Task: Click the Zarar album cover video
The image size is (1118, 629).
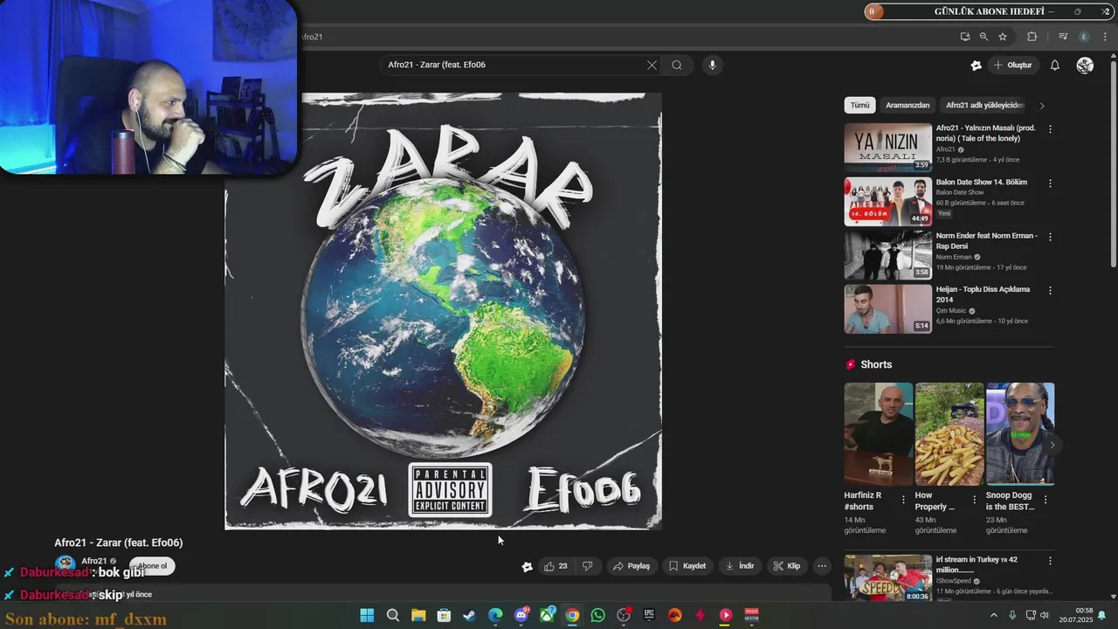Action: [x=443, y=311]
